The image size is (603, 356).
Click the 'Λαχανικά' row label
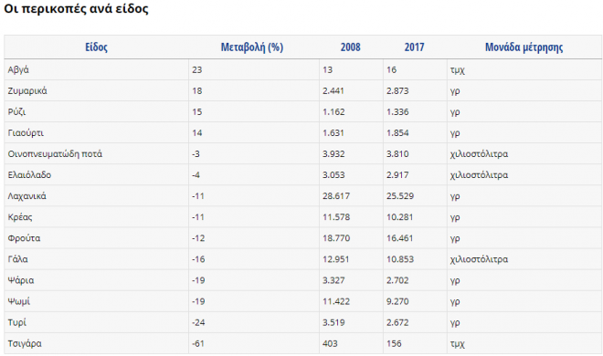[x=26, y=196]
